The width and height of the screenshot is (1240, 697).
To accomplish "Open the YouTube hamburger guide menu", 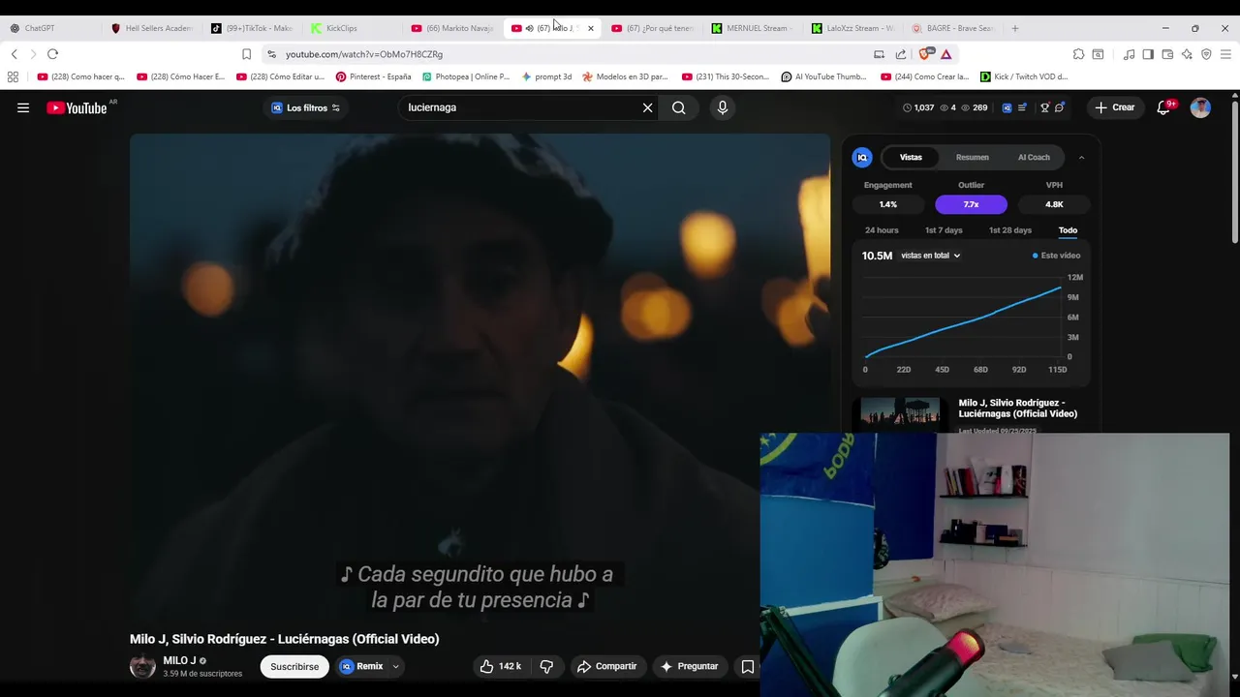I will (x=23, y=107).
